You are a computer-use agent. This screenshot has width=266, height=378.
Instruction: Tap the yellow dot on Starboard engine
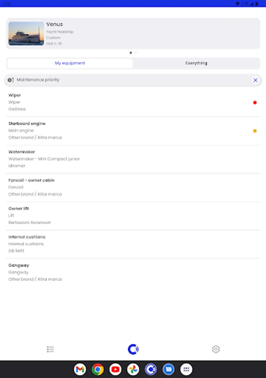pyautogui.click(x=255, y=131)
